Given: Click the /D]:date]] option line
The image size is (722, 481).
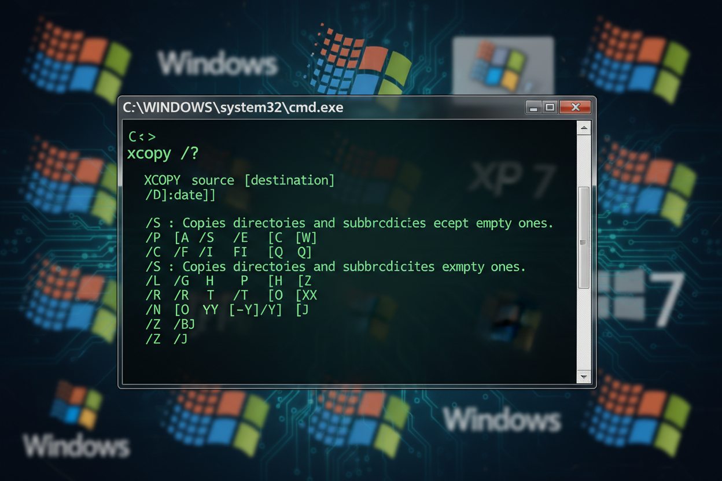Looking at the screenshot, I should (x=180, y=195).
